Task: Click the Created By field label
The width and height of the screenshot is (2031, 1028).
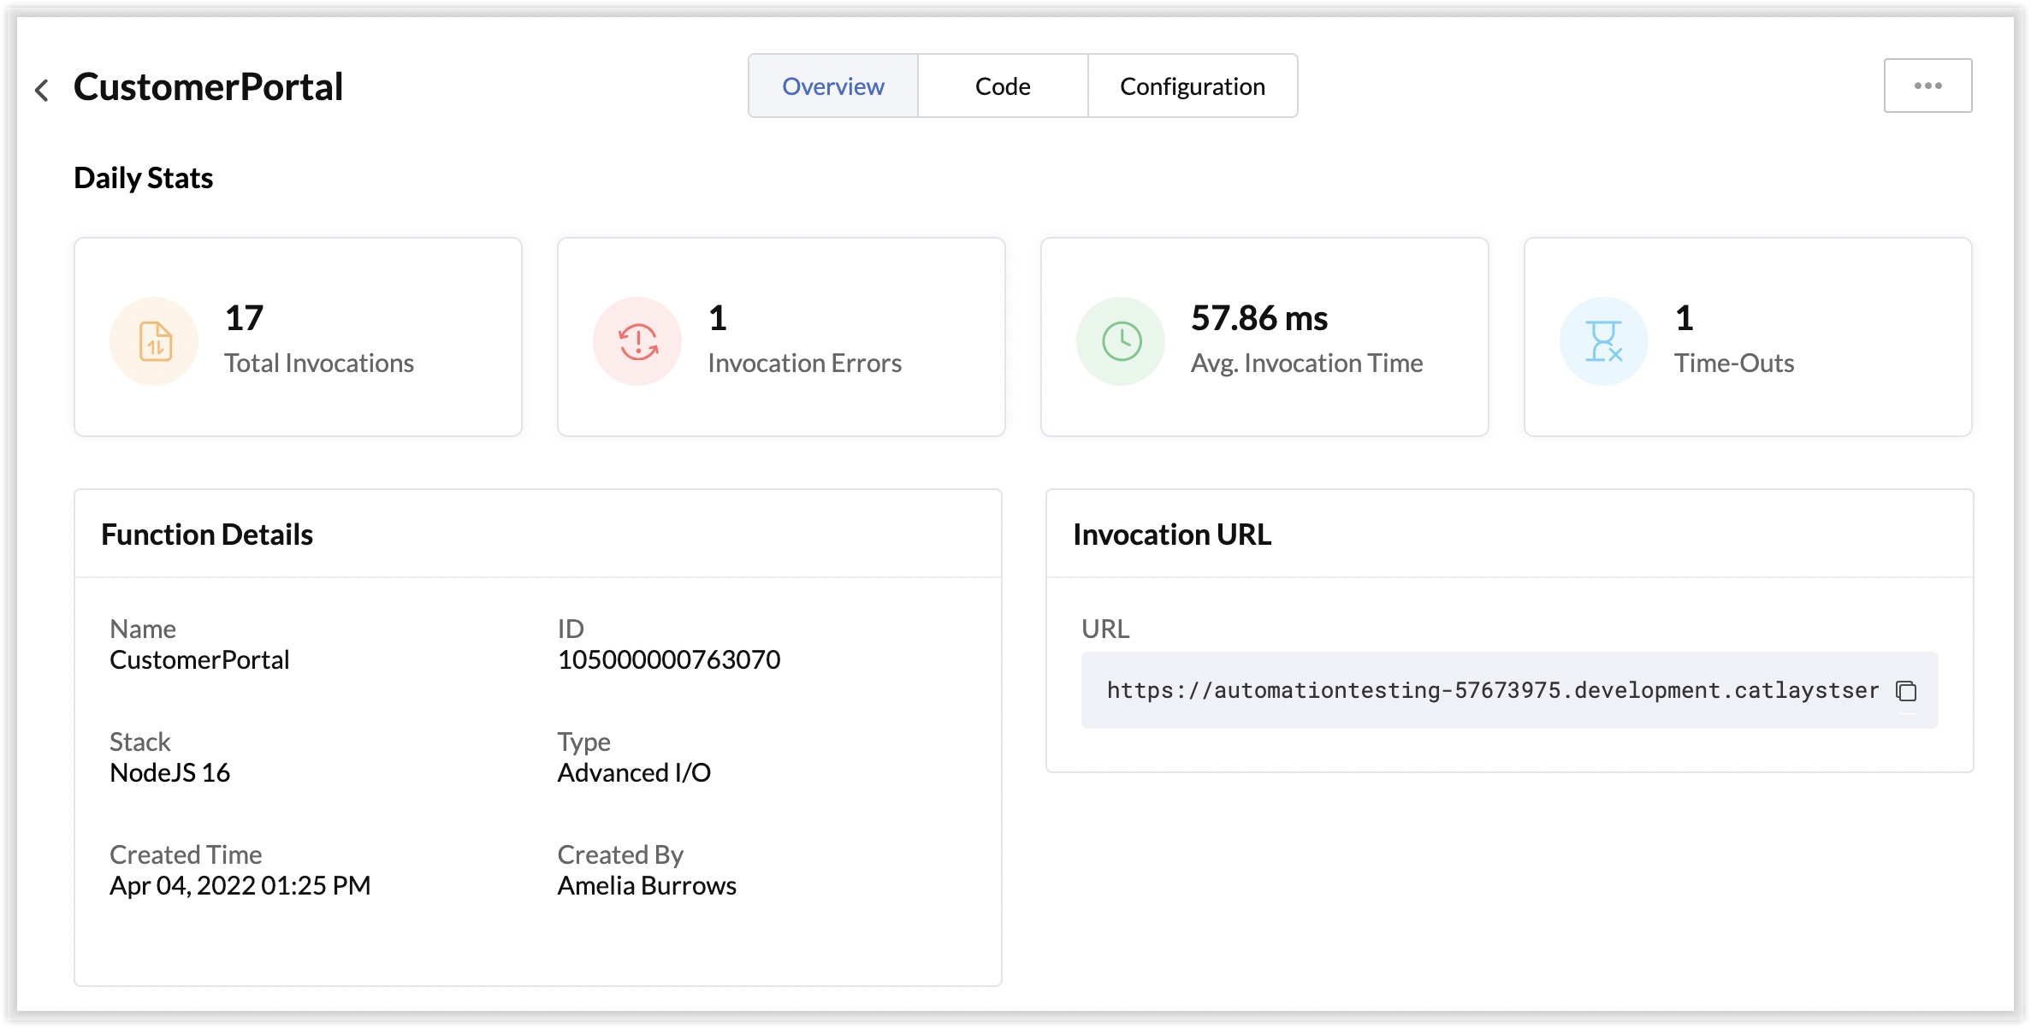Action: (620, 854)
